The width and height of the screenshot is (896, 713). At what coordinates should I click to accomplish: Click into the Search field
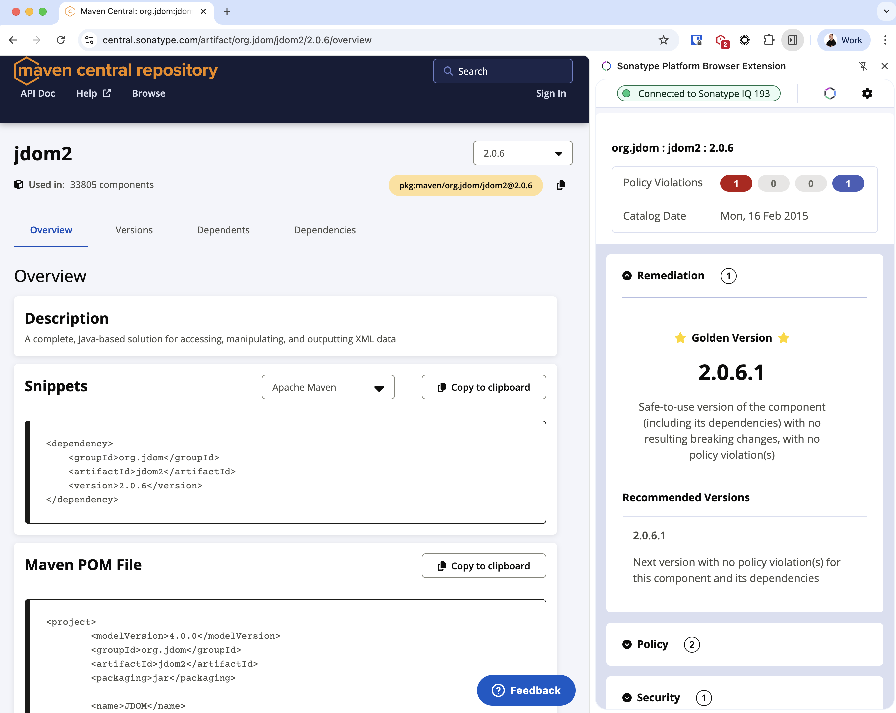coord(502,71)
